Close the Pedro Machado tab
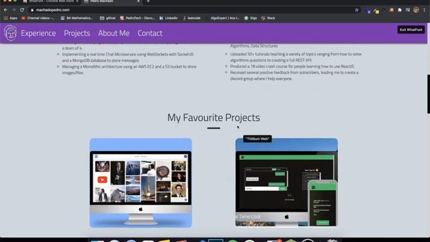The image size is (430, 242). tap(138, 1)
